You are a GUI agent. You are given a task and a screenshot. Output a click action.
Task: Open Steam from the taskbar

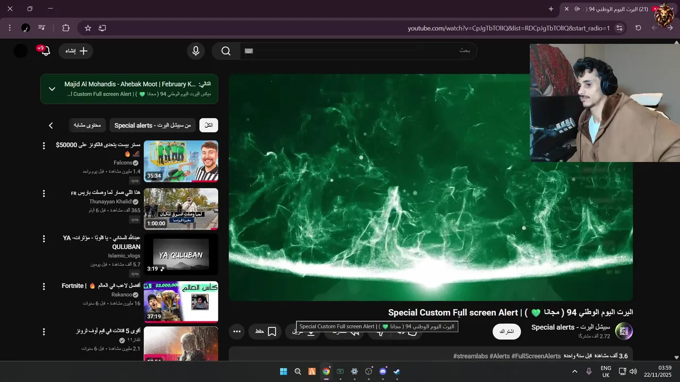[x=397, y=371]
